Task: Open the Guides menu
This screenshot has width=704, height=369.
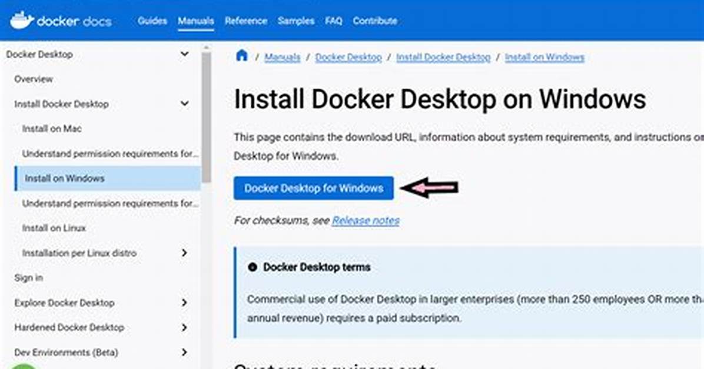Action: click(152, 21)
